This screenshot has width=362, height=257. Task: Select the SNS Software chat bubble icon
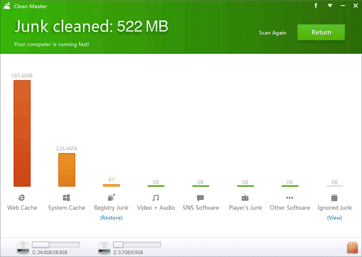(x=201, y=198)
